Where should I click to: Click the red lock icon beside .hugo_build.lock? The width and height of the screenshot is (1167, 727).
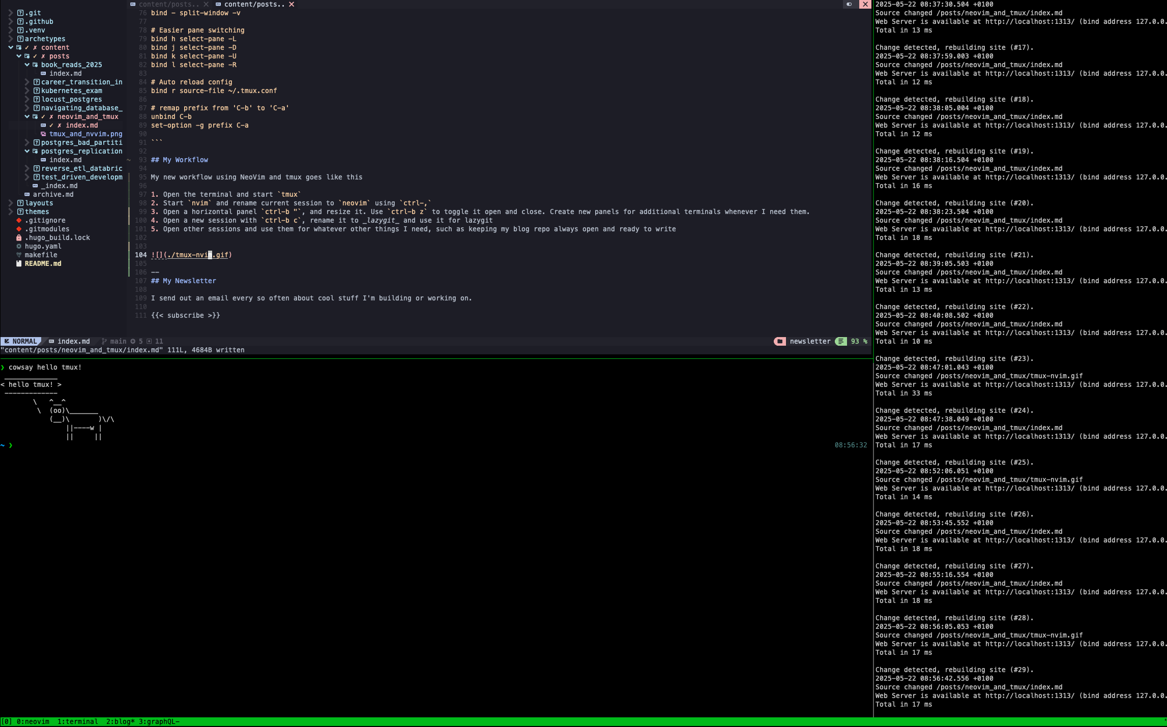pos(19,238)
